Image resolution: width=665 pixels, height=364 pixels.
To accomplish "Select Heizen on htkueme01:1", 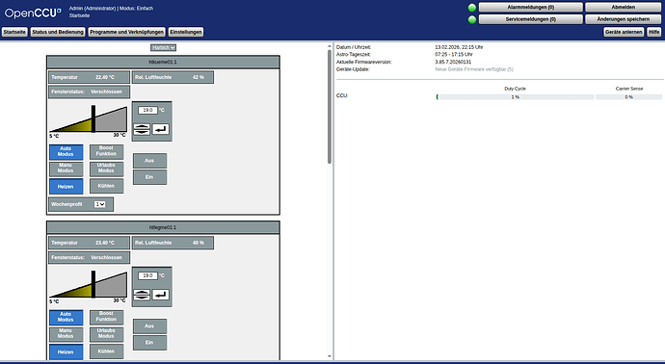I will (66, 187).
